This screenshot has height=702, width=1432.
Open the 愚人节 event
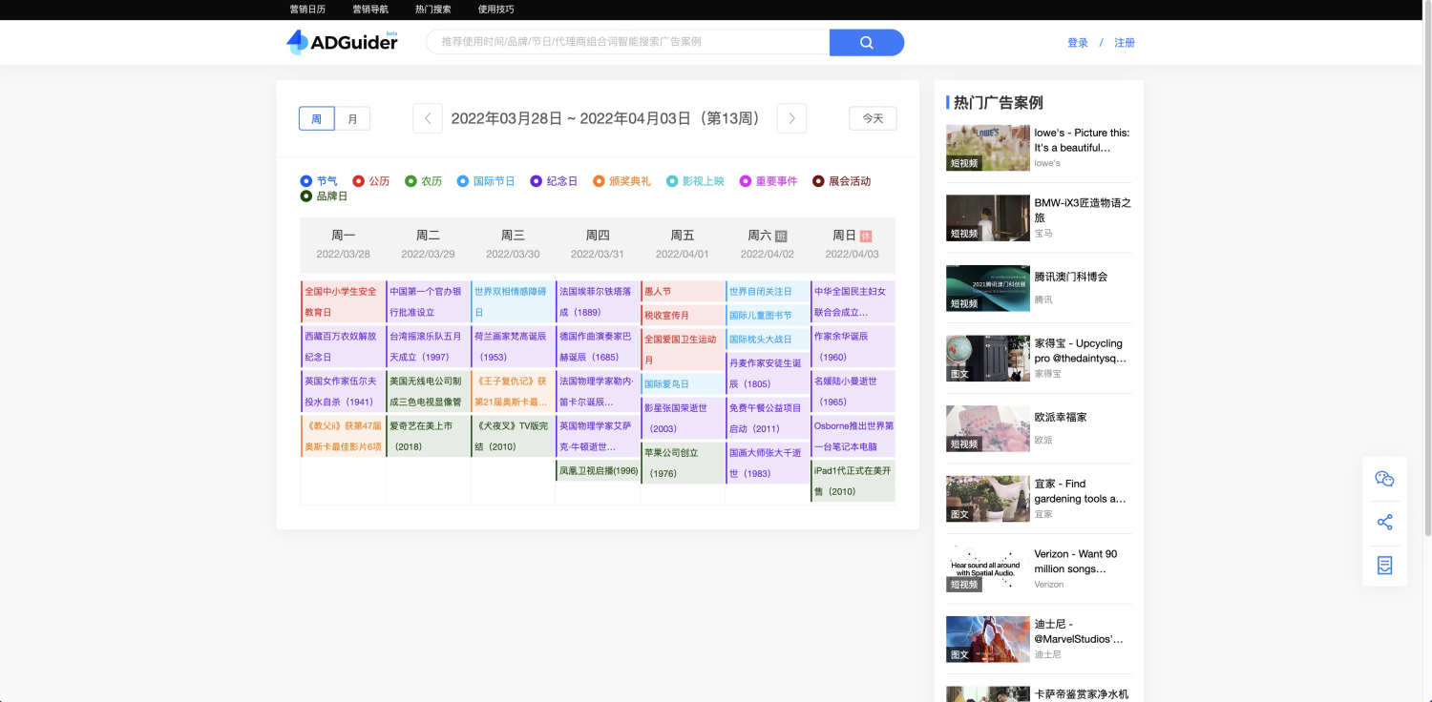coord(683,291)
